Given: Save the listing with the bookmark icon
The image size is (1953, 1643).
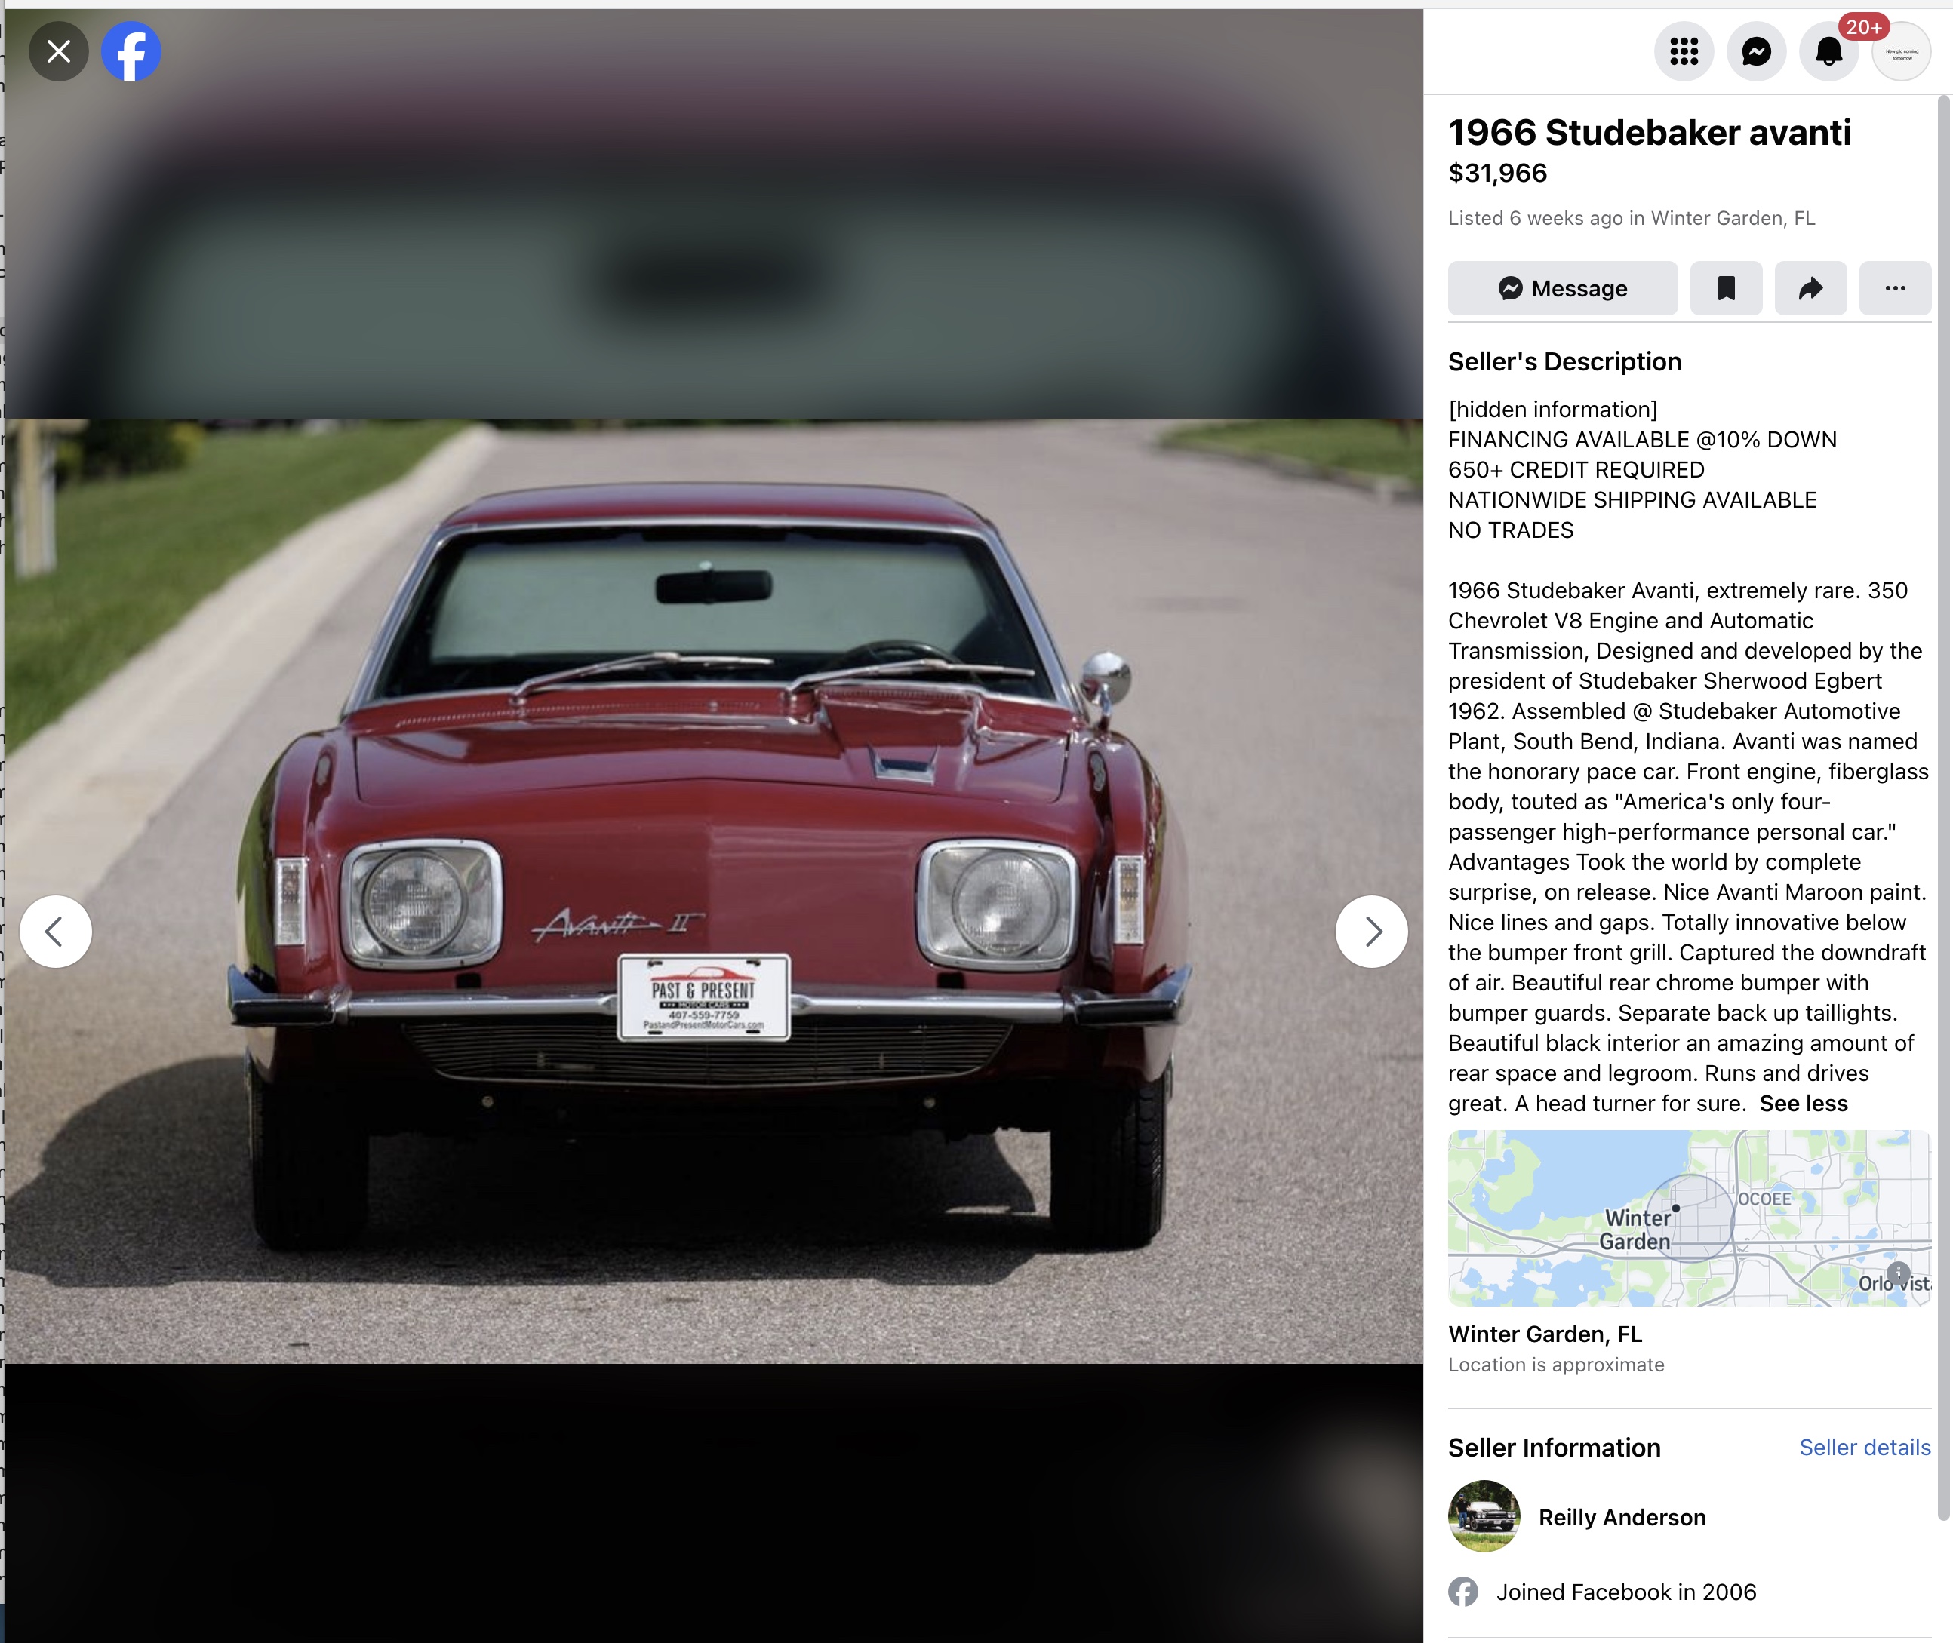Looking at the screenshot, I should point(1727,288).
